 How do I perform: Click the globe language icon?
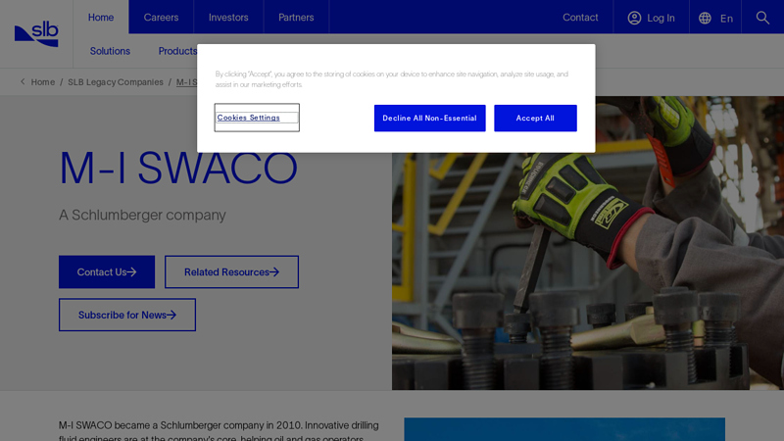(x=705, y=18)
